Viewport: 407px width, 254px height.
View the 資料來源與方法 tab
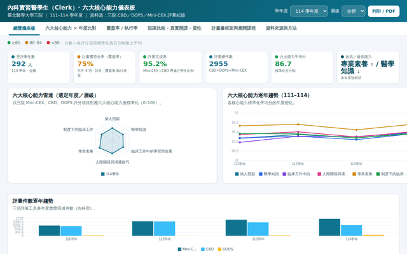click(281, 28)
